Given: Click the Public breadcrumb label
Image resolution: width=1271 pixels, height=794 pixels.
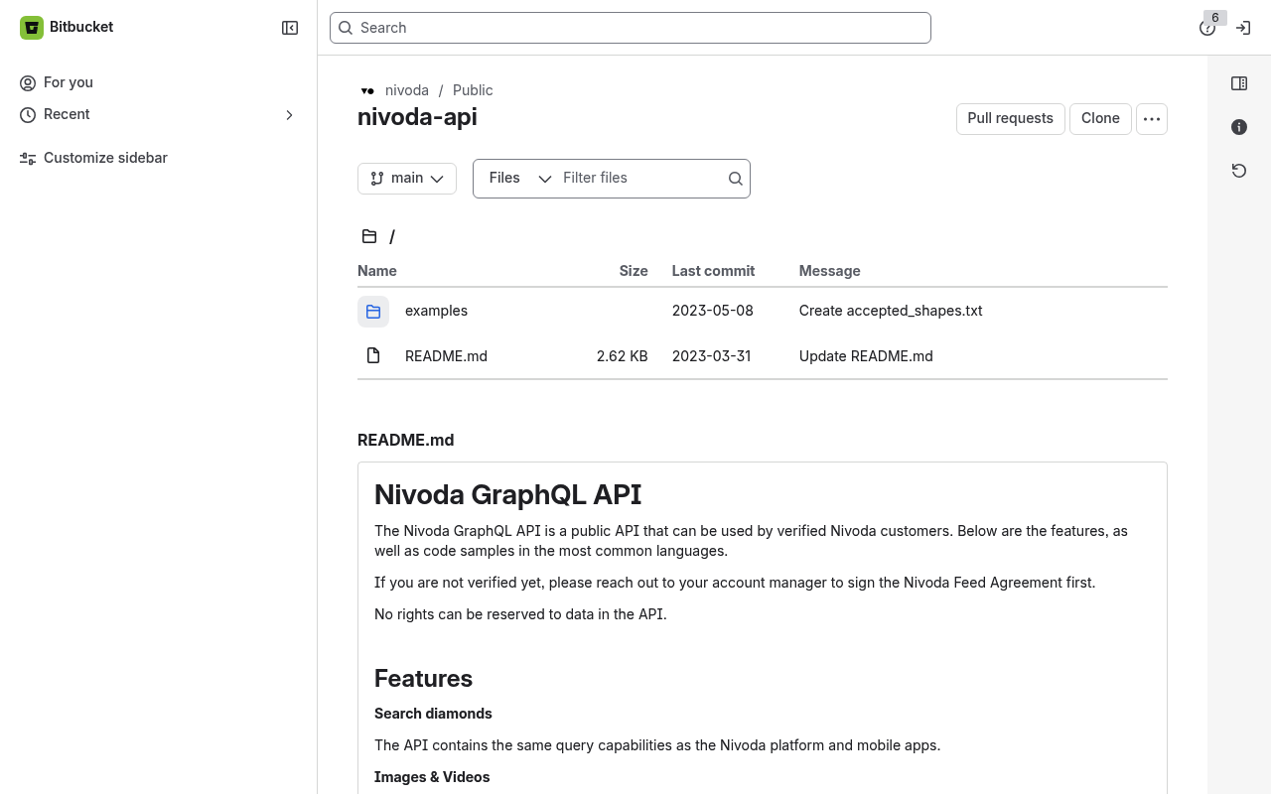Looking at the screenshot, I should (473, 90).
